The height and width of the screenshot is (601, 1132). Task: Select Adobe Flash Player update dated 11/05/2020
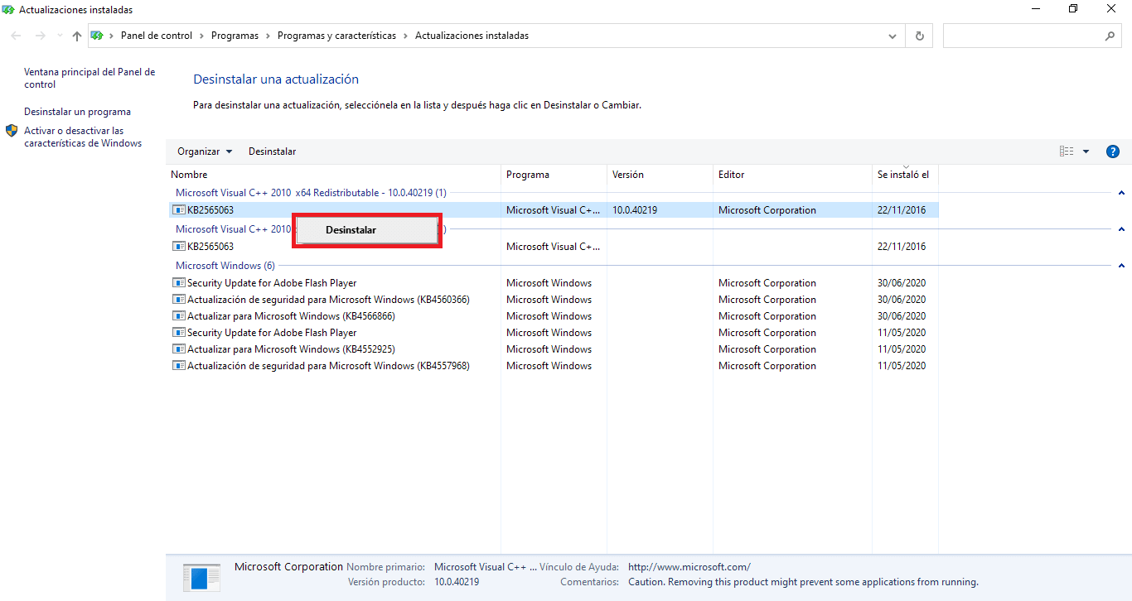coord(554,333)
